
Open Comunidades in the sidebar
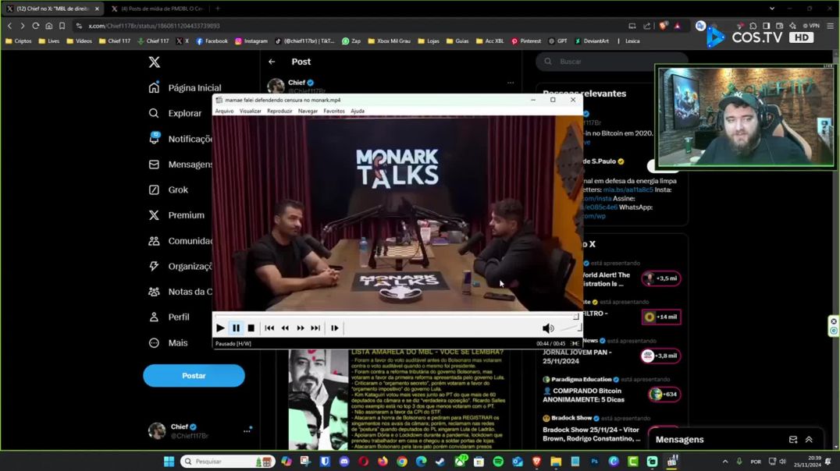tap(180, 241)
